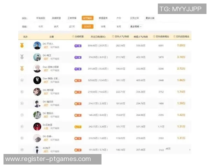Viewport: 210px width, 168px height.
Task: Select the 云顶之弈 category tab
Action: (x=134, y=18)
